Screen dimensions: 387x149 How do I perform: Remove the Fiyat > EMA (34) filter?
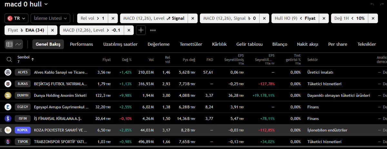(53, 30)
